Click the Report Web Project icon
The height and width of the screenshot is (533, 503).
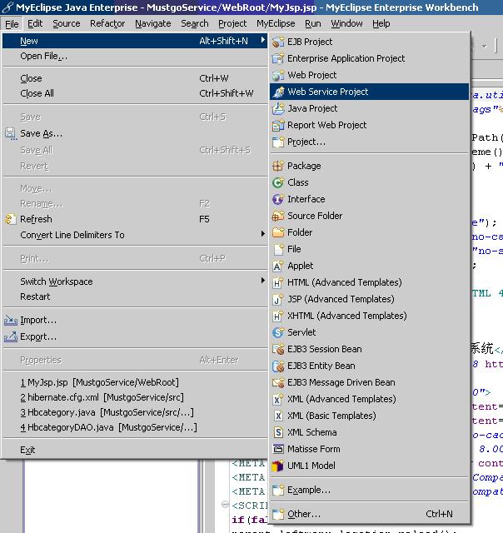278,125
